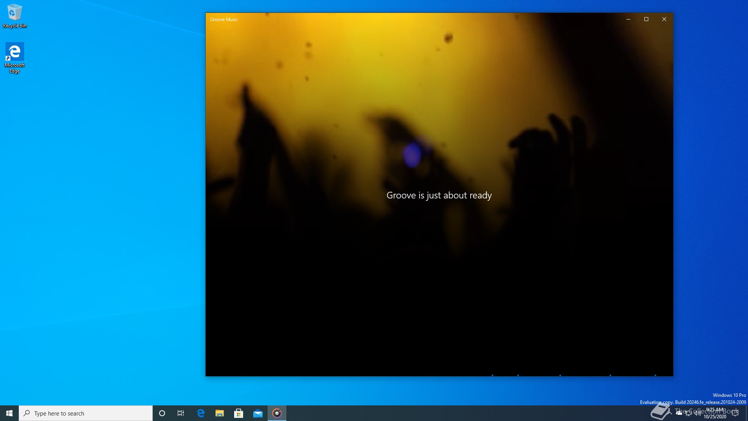The width and height of the screenshot is (748, 421).
Task: Open the Mail app from the taskbar
Action: click(x=258, y=413)
